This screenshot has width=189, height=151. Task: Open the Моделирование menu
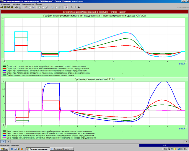click(x=28, y=4)
